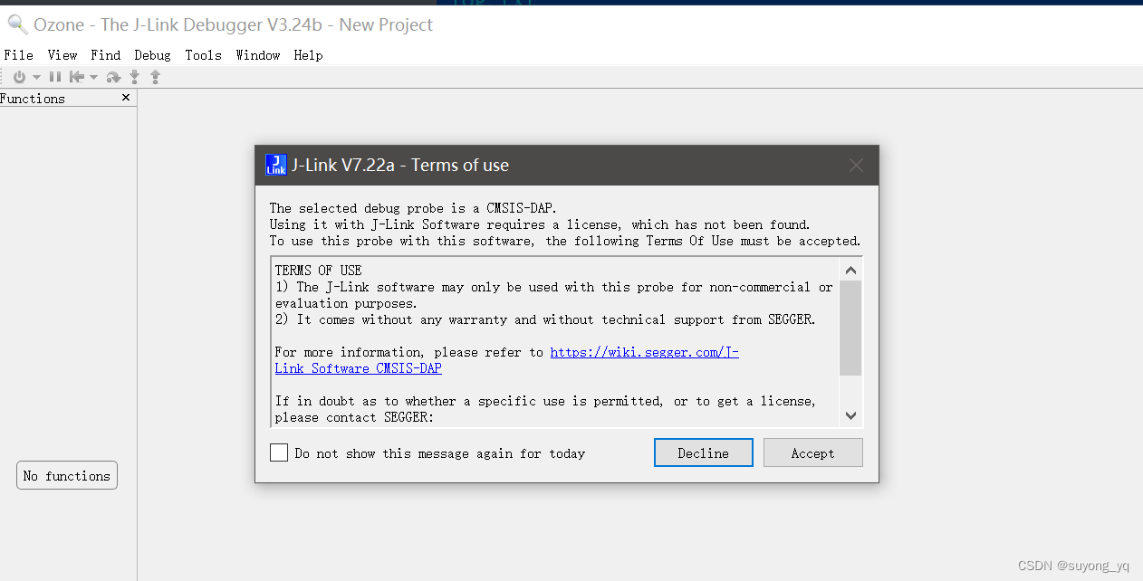
Task: Open the File menu
Action: pos(19,55)
